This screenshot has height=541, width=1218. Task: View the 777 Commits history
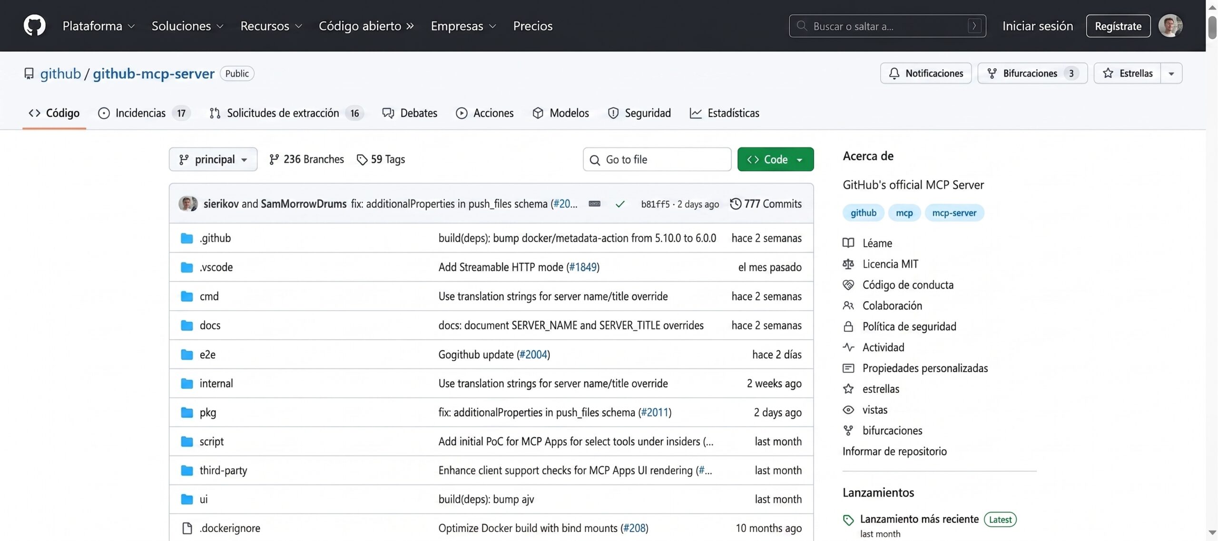pos(766,204)
